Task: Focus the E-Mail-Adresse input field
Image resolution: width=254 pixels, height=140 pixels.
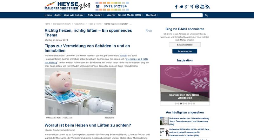Action: (185, 45)
